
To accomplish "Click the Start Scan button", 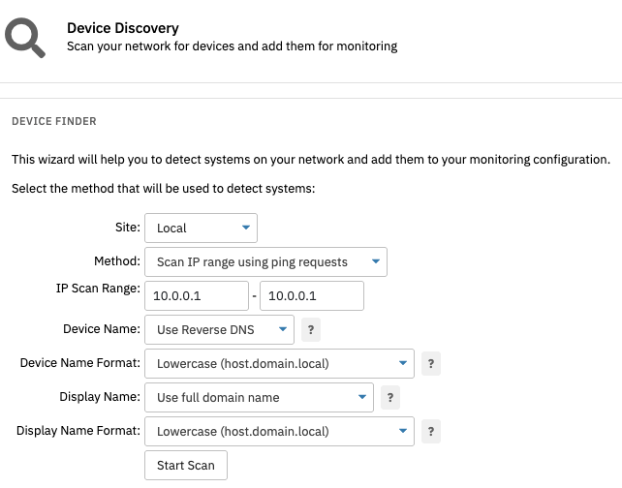I will (x=186, y=465).
